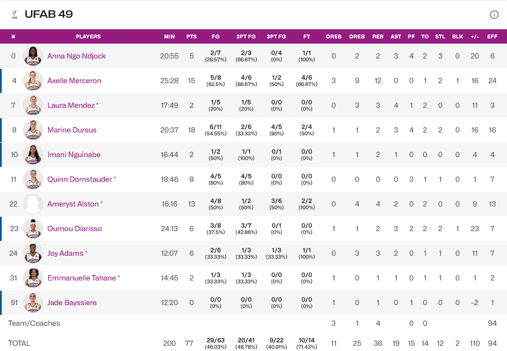Screen dimensions: 507x351
Task: Sort players by the +/- column
Action: (x=475, y=37)
